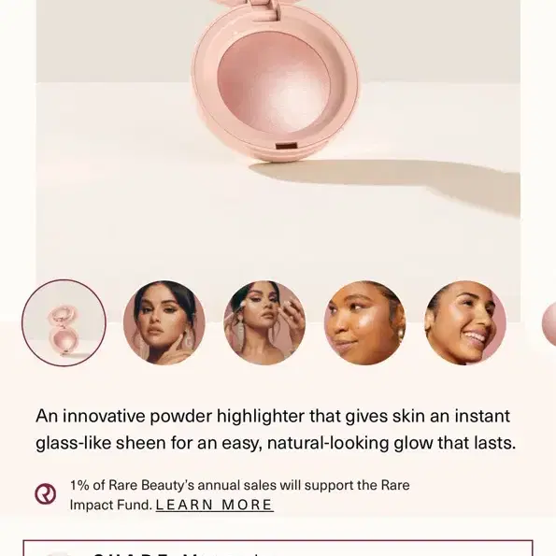
Task: Click the 'glass-like sheen' description line
Action: [x=276, y=443]
